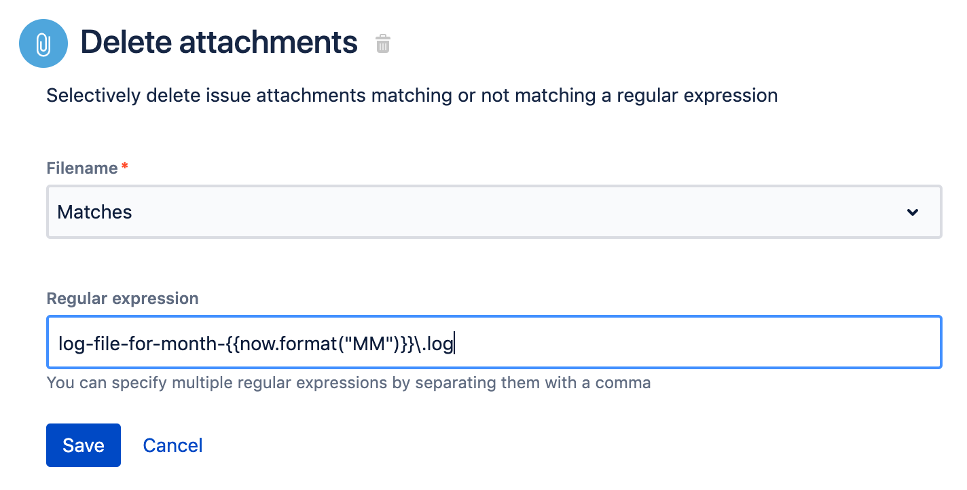
Task: Click the description about selectively deleting attachments
Action: (x=412, y=95)
